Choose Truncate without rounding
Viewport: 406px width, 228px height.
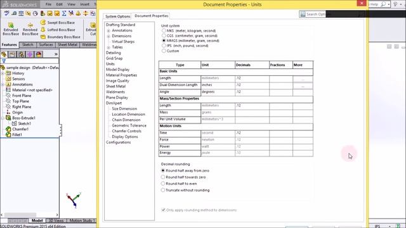tap(163, 190)
